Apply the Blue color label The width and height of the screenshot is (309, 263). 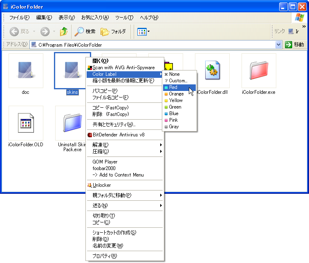pos(179,113)
